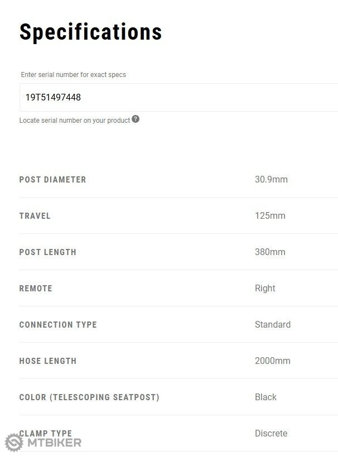This screenshot has height=456, width=338.
Task: Click the serial number input field
Action: coord(178,98)
